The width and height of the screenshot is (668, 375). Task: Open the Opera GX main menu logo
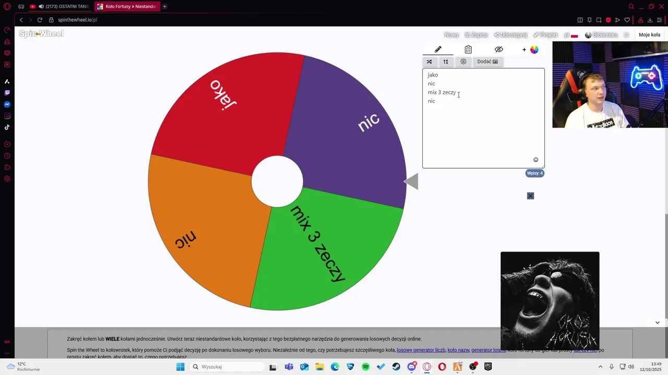point(7,6)
